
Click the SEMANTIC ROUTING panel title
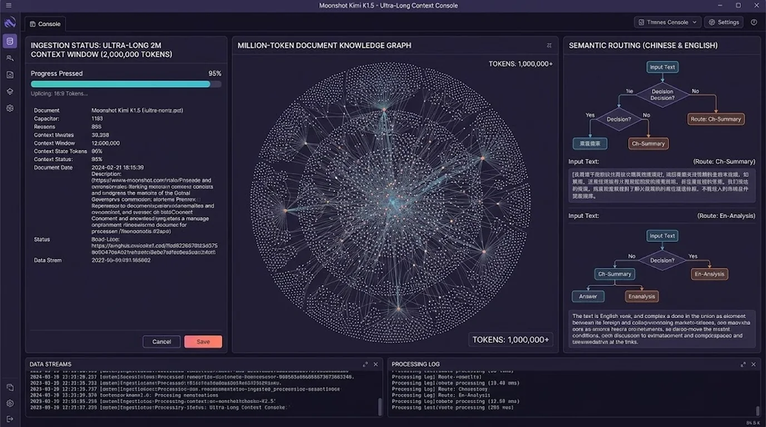tap(643, 46)
